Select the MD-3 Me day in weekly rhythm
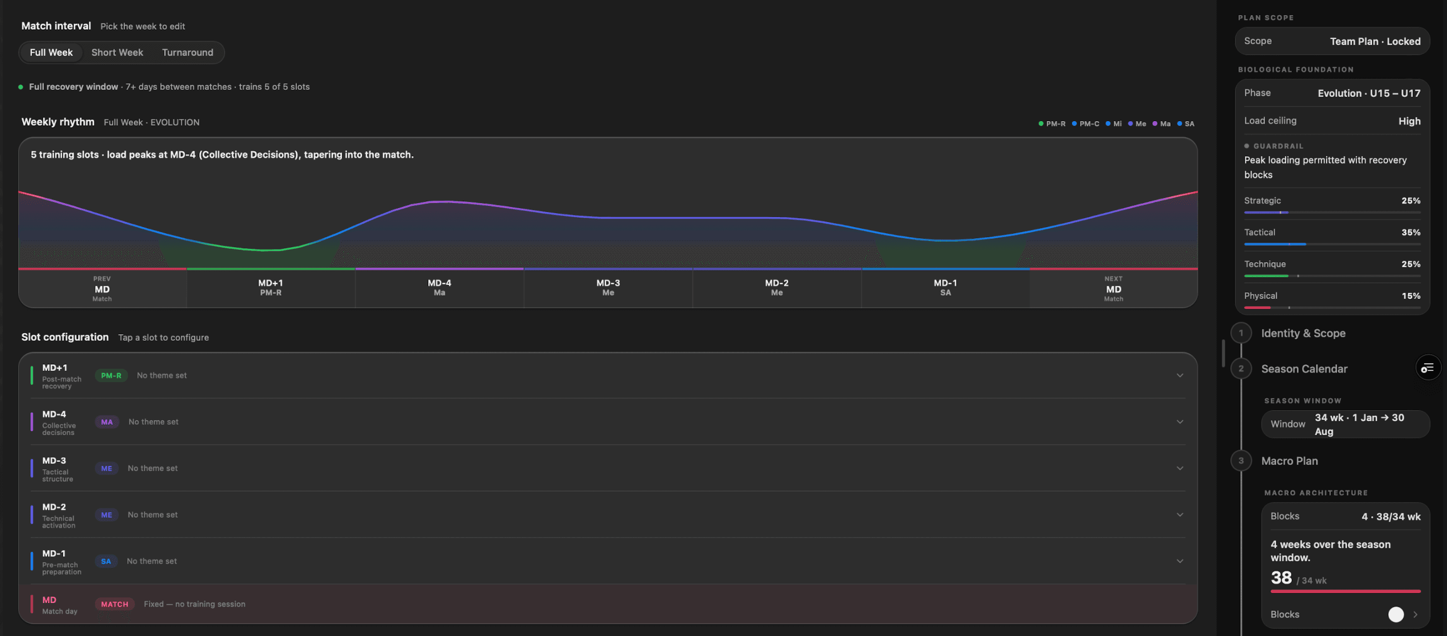Viewport: 1447px width, 636px height. click(x=608, y=288)
